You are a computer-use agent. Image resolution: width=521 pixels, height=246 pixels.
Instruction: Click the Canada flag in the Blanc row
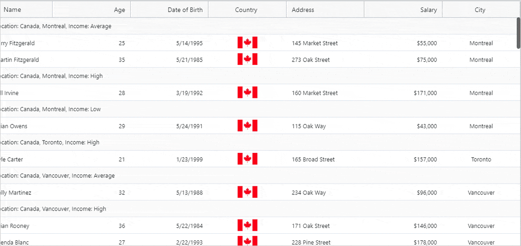point(247,242)
